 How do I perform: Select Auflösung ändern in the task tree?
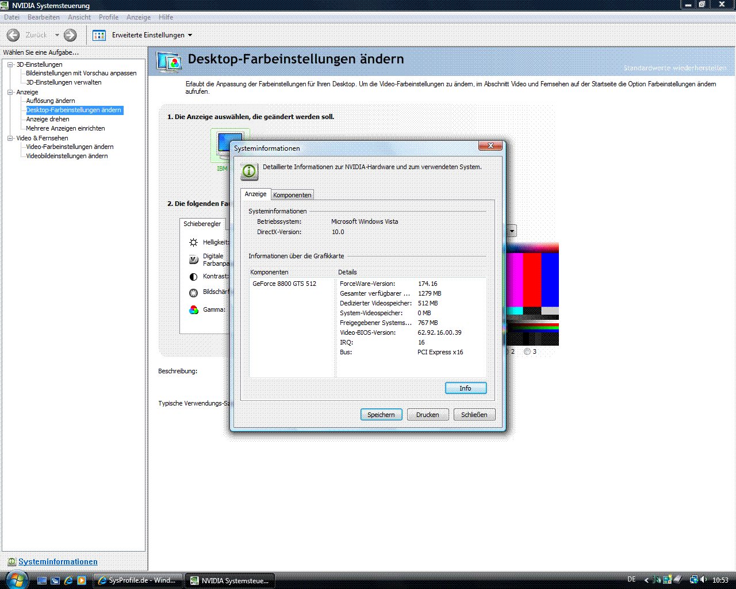(x=50, y=101)
